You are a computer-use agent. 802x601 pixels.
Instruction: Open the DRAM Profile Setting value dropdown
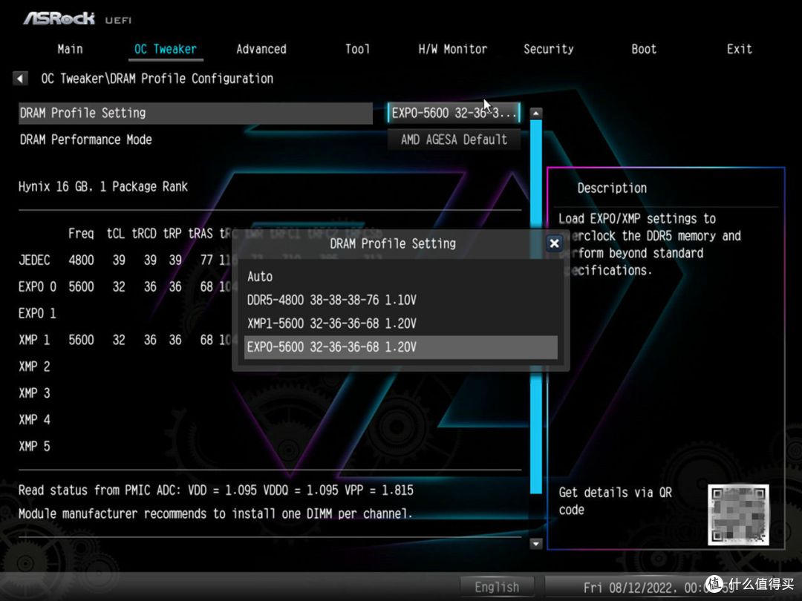pyautogui.click(x=454, y=113)
